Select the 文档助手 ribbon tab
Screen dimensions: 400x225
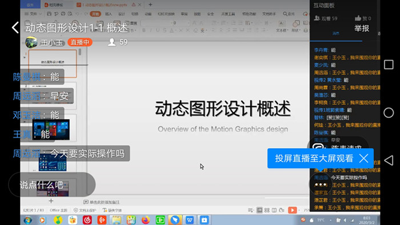(x=269, y=14)
